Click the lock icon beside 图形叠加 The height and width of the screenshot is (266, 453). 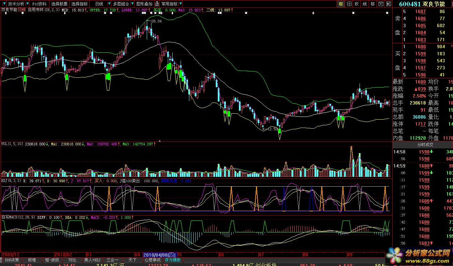pos(156,4)
